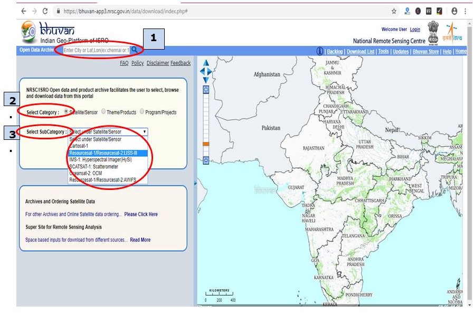Viewport: 473px width, 314px height.
Task: Open Download List
Action: pyautogui.click(x=361, y=52)
